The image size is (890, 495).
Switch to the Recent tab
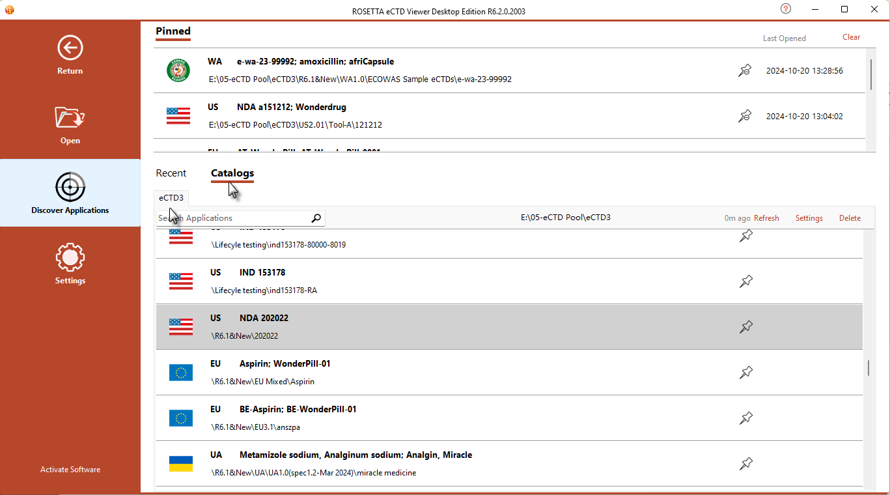171,173
